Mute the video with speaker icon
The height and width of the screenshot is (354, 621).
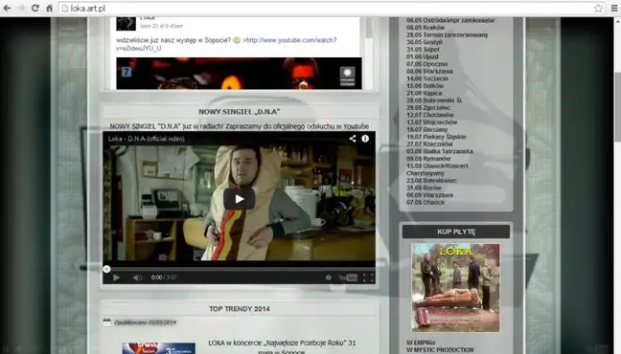tap(137, 277)
